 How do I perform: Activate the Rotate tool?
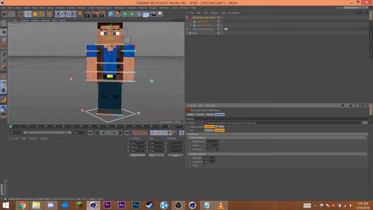coord(42,14)
